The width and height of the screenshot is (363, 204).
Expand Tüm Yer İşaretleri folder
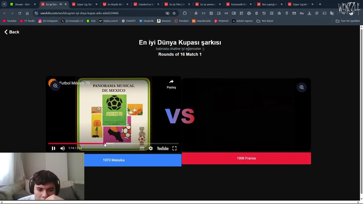click(348, 21)
